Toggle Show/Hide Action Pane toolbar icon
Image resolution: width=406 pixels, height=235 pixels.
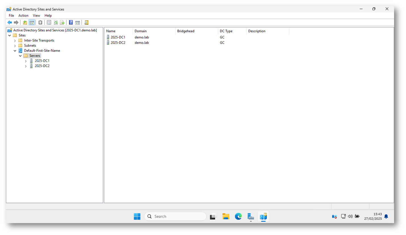coord(78,23)
